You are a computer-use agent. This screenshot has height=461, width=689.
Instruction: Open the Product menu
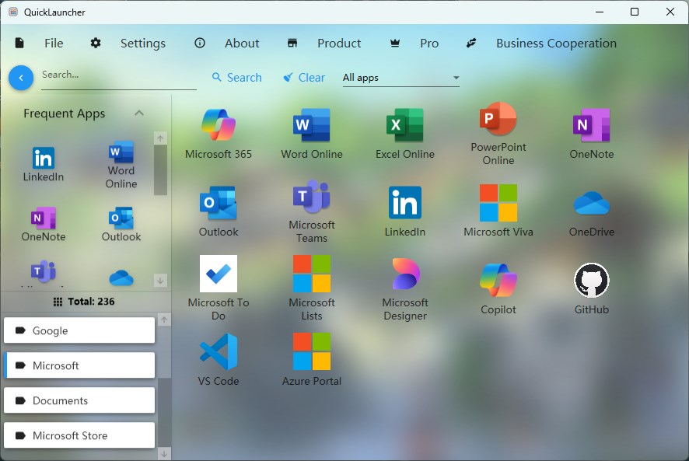tap(324, 43)
